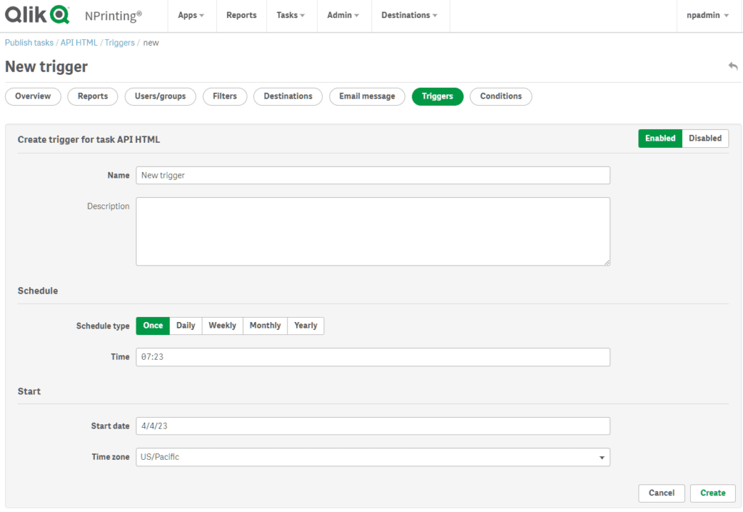This screenshot has width=743, height=512.
Task: Click the back arrow icon beside New trigger
Action: click(733, 66)
